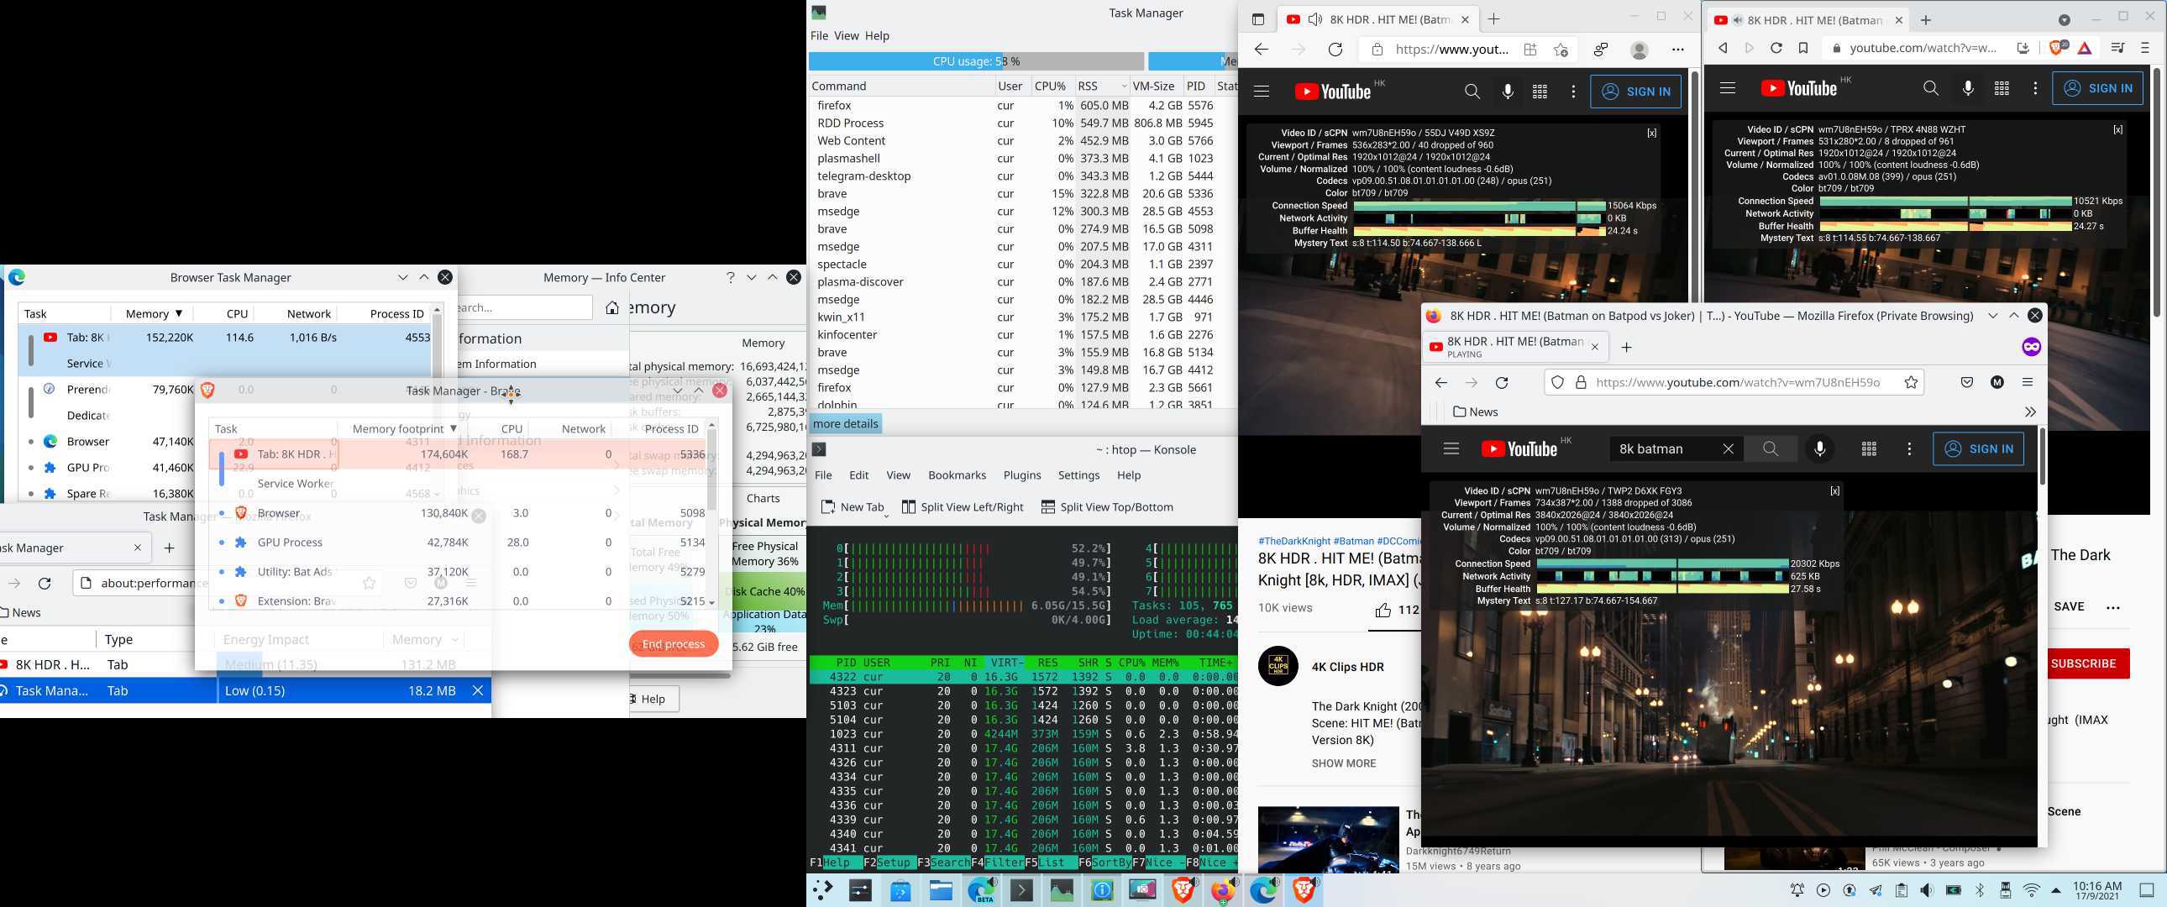This screenshot has width=2167, height=907.
Task: Open Bluetooth tray icon
Action: pos(1981,890)
